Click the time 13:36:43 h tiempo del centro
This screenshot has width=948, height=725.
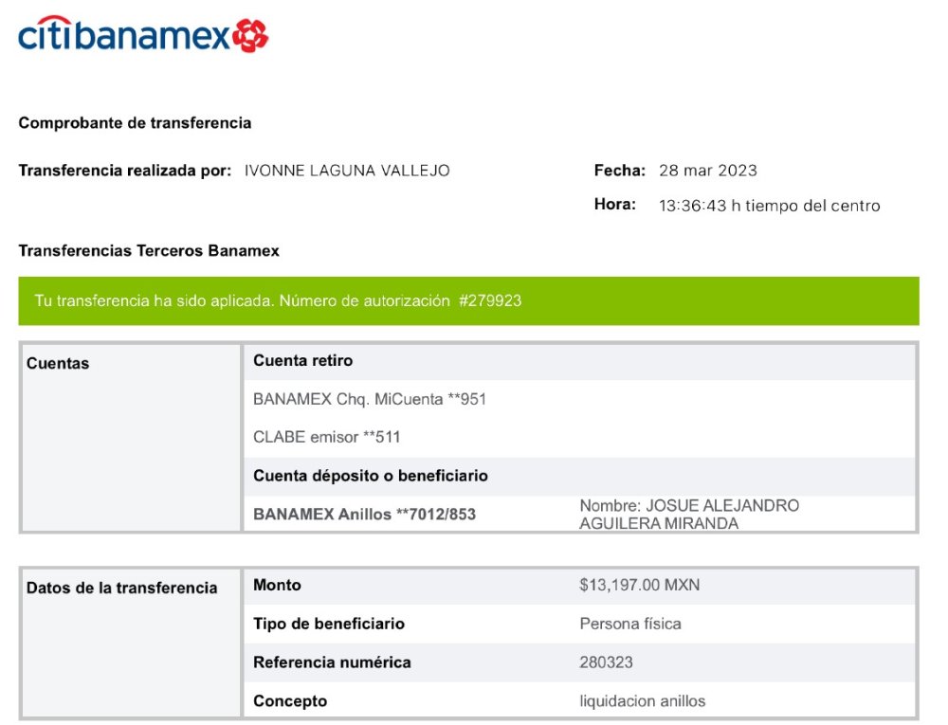[x=770, y=206]
